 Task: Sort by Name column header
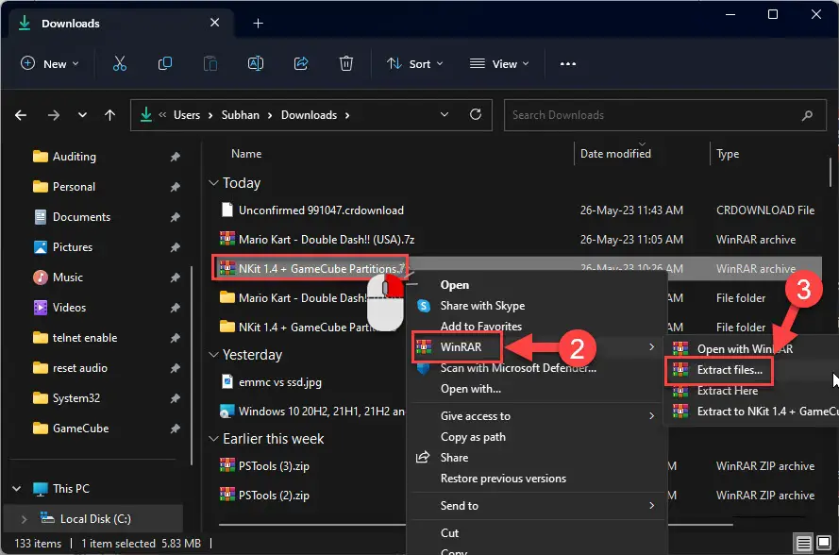coord(246,154)
